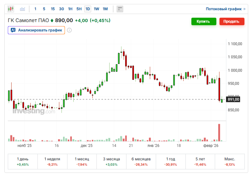251x176 pixels.
Task: Click the 1 050,00 price axis label
Action: pos(235,57)
